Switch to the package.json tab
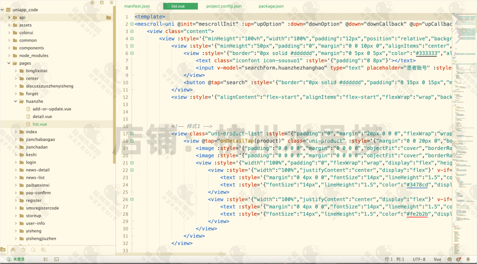Viewport: 477px width, 264px height. click(x=271, y=7)
